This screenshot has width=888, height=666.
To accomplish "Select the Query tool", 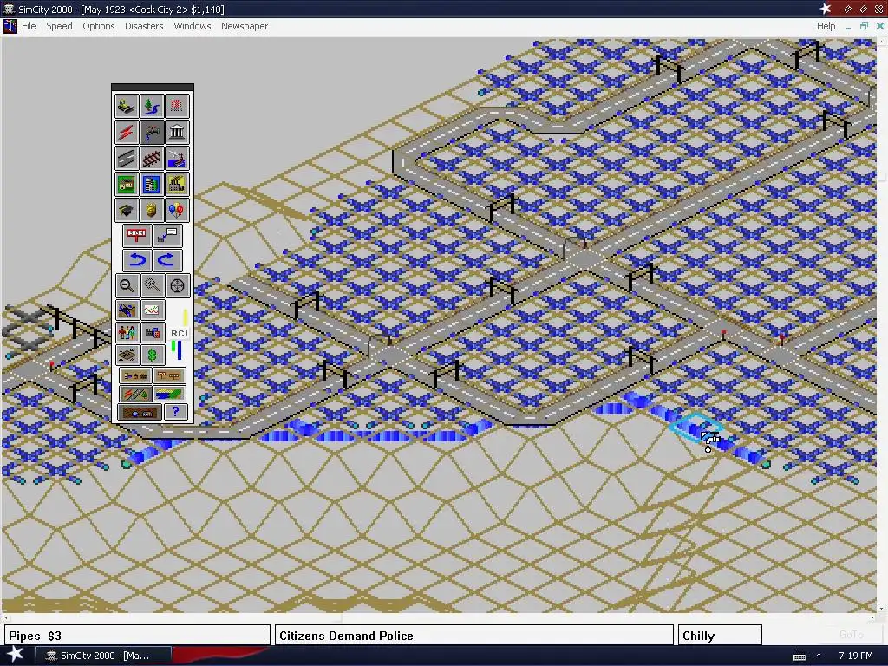I will click(167, 236).
